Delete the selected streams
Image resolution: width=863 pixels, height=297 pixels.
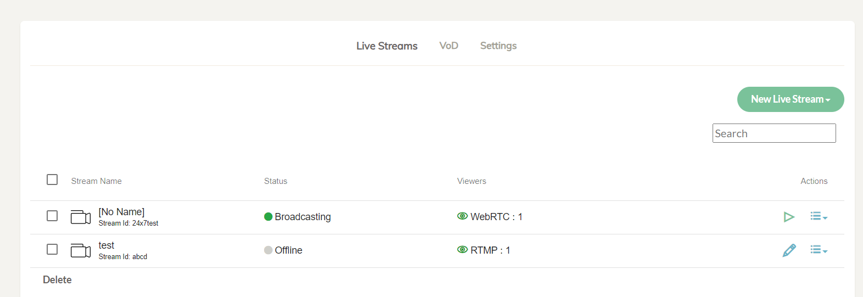coord(57,280)
